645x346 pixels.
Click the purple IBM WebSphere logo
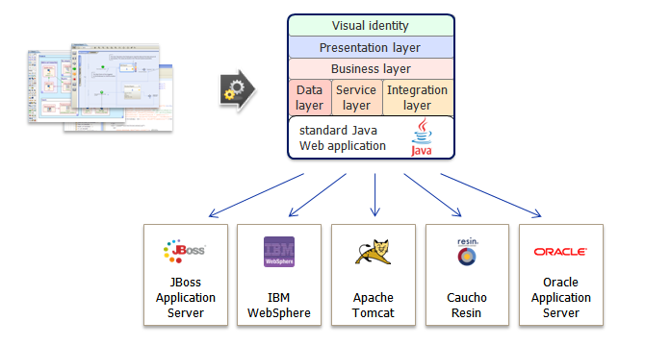tap(279, 252)
